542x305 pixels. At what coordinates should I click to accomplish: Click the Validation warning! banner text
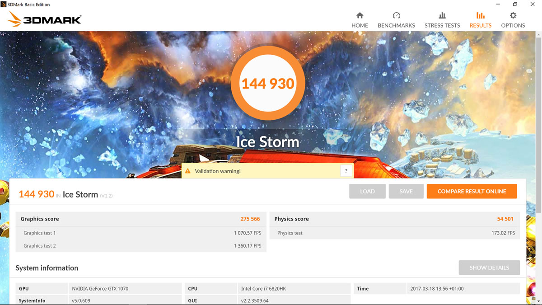point(218,171)
